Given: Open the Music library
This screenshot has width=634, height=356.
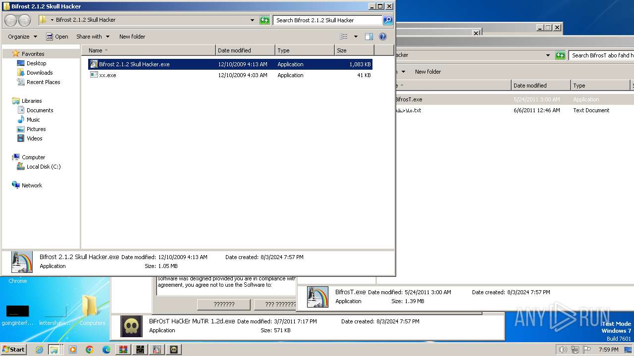Looking at the screenshot, I should [33, 120].
